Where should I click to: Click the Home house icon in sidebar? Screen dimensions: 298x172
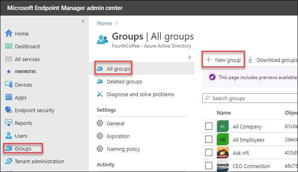[x=9, y=34]
